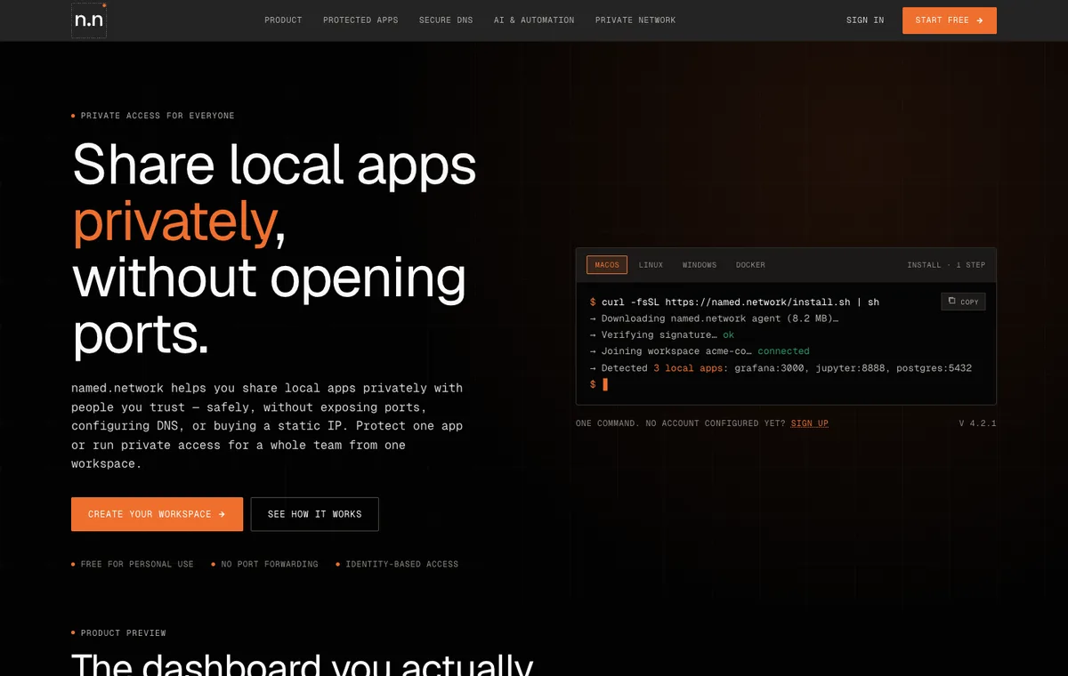This screenshot has width=1068, height=676.
Task: Click 'Private access for everyone' label
Action: (158, 116)
